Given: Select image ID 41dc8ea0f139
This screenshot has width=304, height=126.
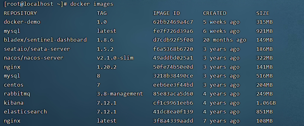Looking at the screenshot, I should pos(173,112).
